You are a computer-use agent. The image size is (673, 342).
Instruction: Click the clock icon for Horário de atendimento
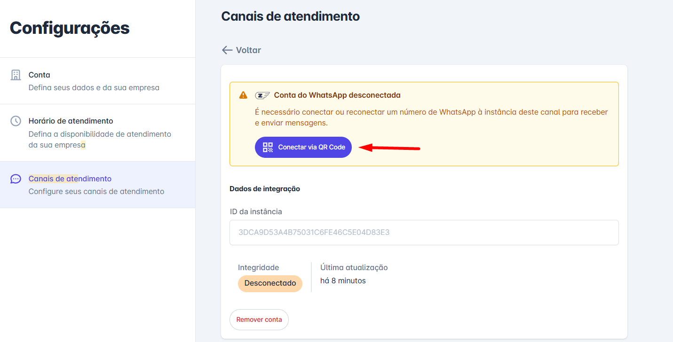point(16,121)
